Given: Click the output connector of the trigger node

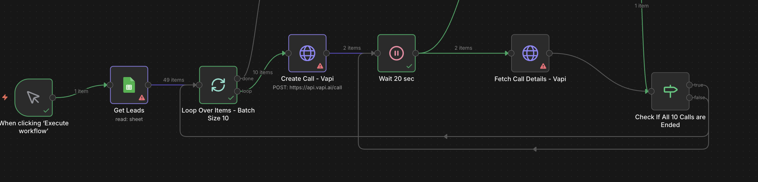Looking at the screenshot, I should pos(53,98).
